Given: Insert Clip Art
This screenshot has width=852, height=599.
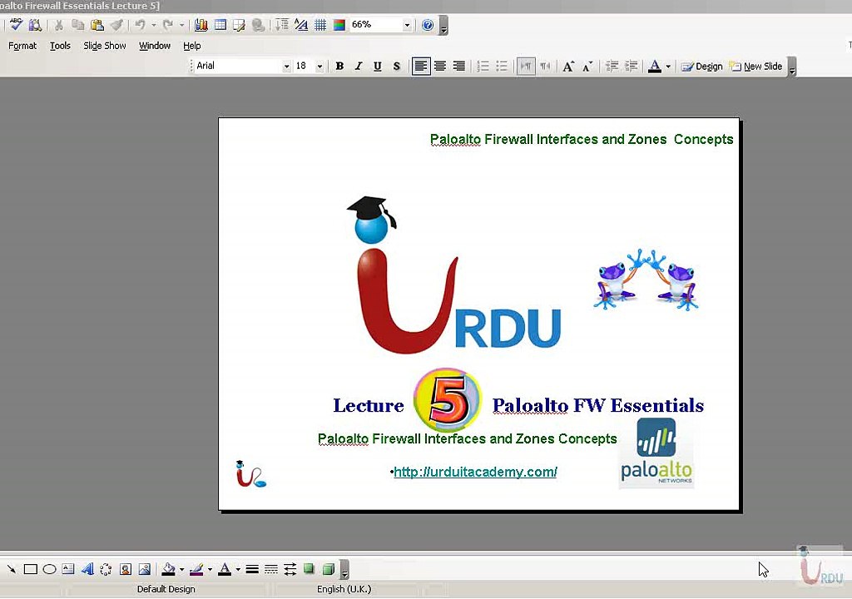Looking at the screenshot, I should tap(126, 569).
